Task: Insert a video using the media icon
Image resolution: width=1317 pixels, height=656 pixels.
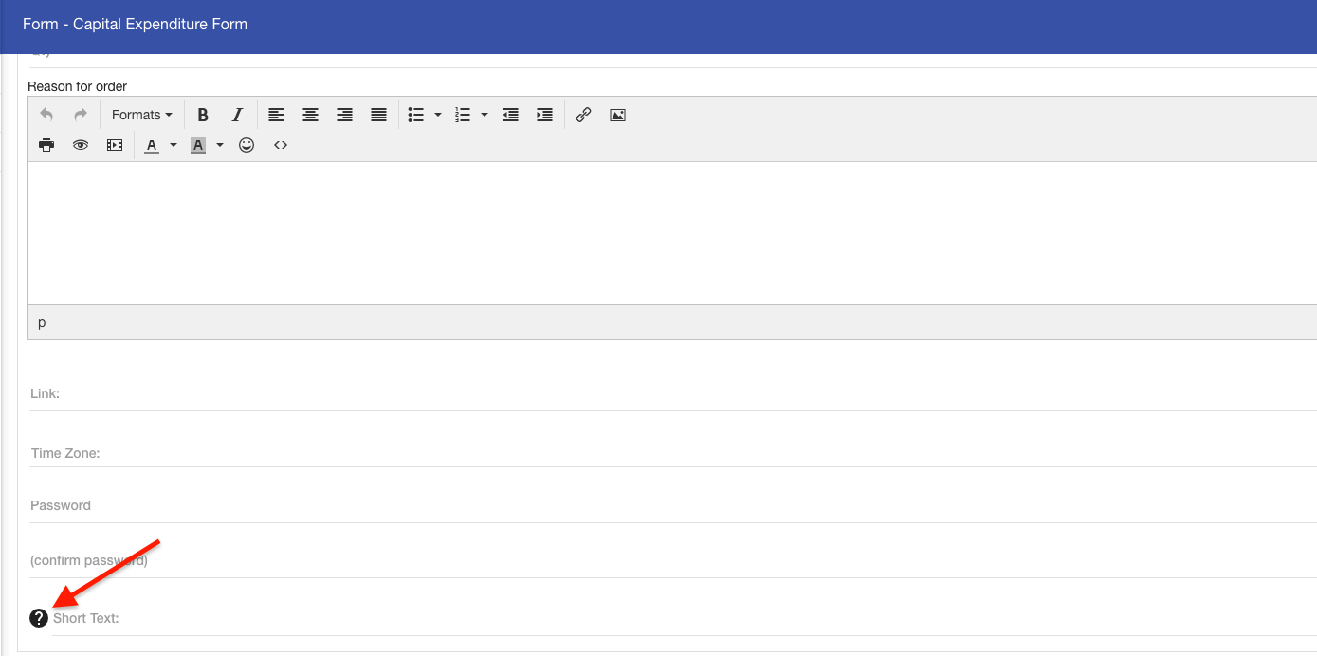Action: pyautogui.click(x=114, y=145)
